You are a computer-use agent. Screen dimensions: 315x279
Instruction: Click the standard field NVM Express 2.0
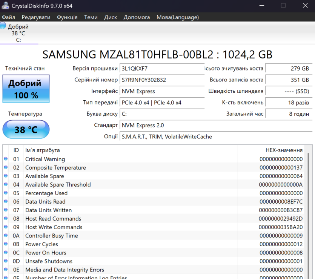pyautogui.click(x=216, y=125)
